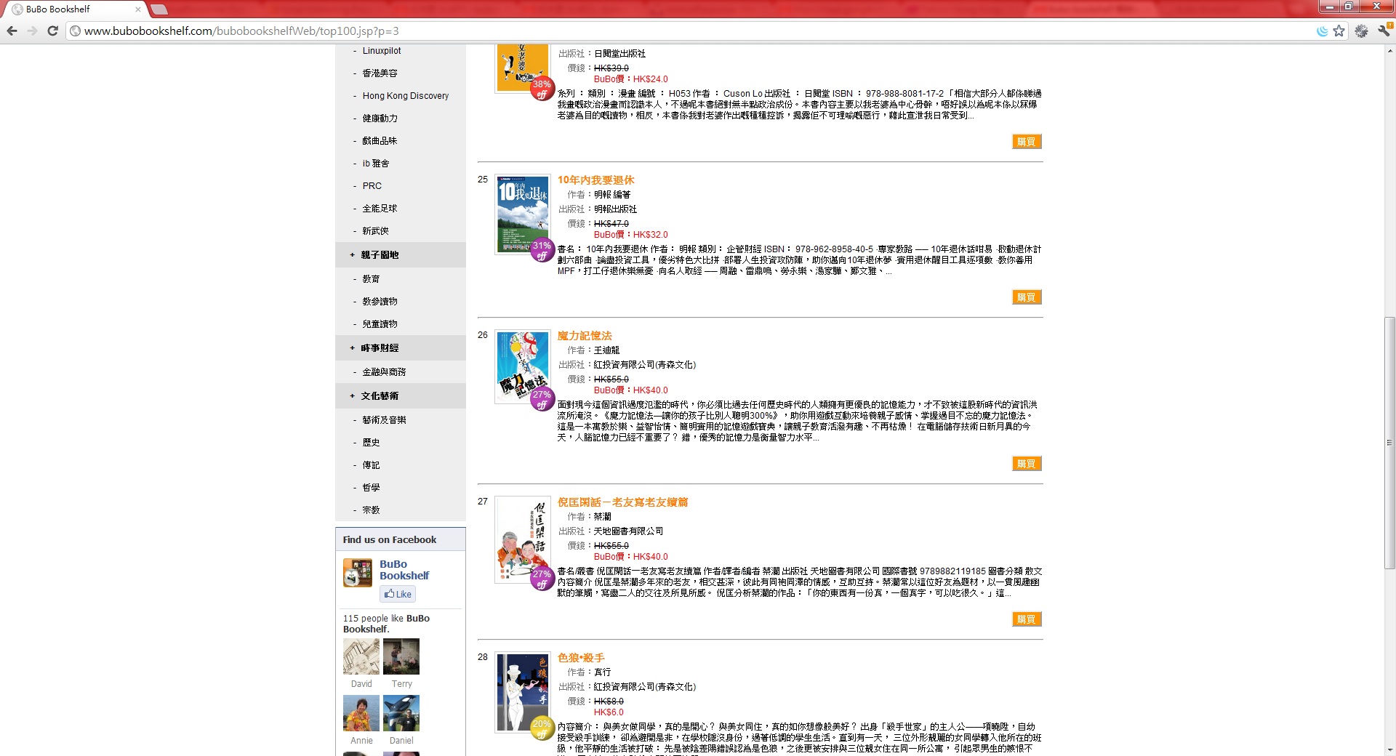Screen dimensions: 1396x756
Task: Open Annie's Facebook profile picture
Action: [361, 713]
